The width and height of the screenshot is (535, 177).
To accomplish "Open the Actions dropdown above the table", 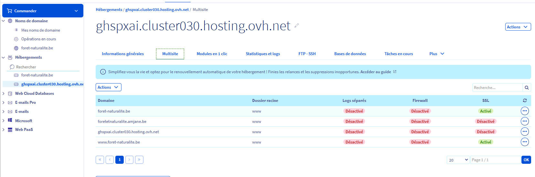I will [x=108, y=87].
